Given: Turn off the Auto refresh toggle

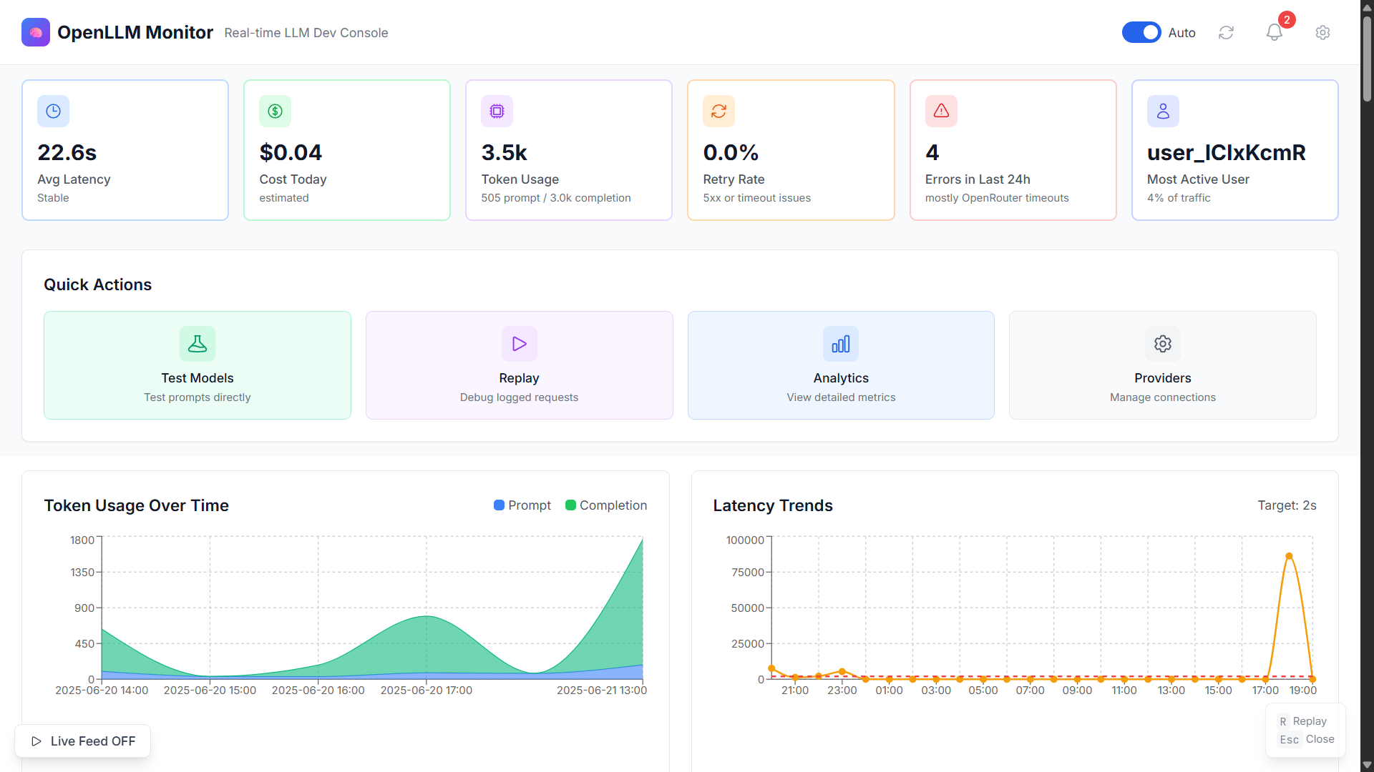Looking at the screenshot, I should (x=1141, y=33).
